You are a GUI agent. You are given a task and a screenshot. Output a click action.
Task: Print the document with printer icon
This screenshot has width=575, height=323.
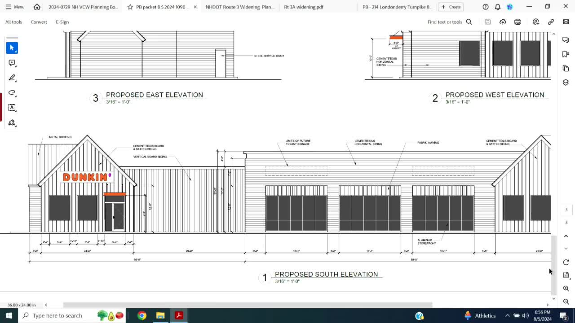tap(518, 22)
